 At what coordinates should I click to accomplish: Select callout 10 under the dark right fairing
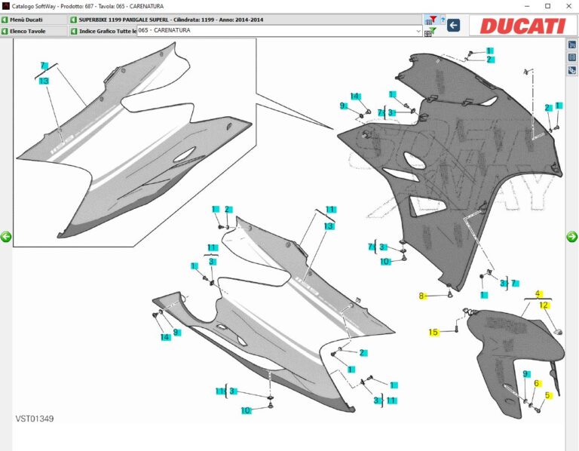[x=385, y=262]
